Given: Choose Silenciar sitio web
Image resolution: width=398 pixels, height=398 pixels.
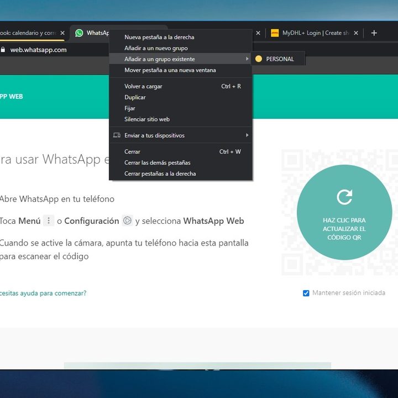Looking at the screenshot, I should (x=180, y=119).
